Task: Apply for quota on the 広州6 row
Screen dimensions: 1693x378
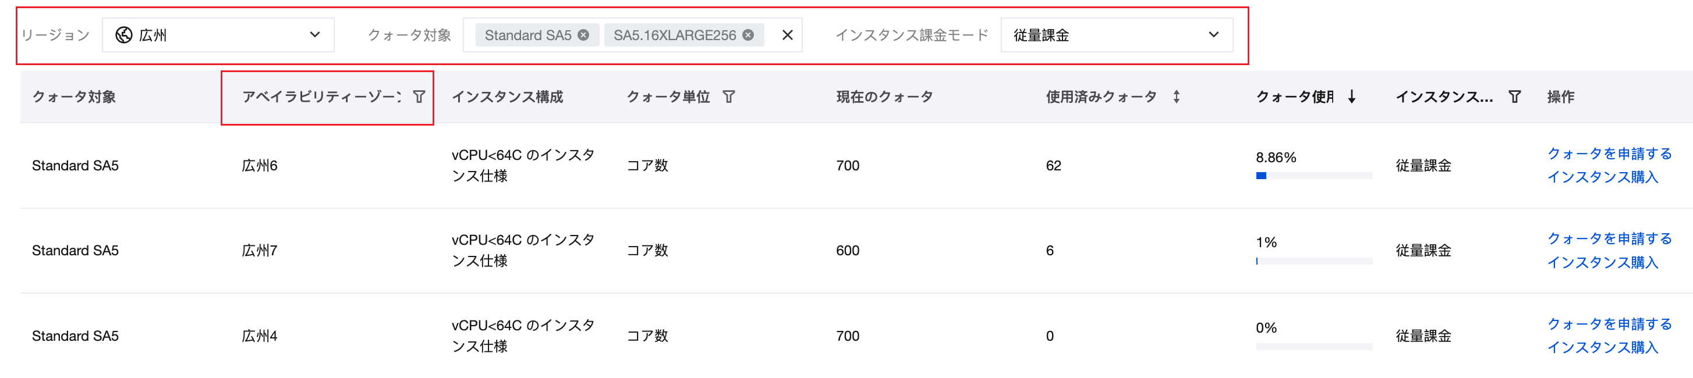Action: (x=1609, y=154)
